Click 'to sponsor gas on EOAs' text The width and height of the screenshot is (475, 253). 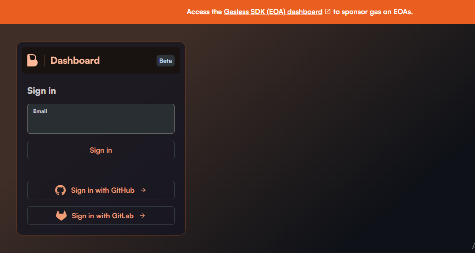coord(373,12)
